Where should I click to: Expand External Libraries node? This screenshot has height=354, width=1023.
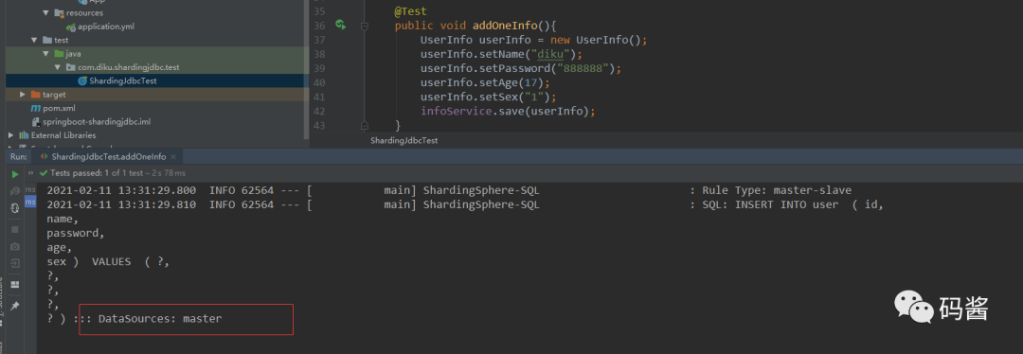(x=10, y=135)
